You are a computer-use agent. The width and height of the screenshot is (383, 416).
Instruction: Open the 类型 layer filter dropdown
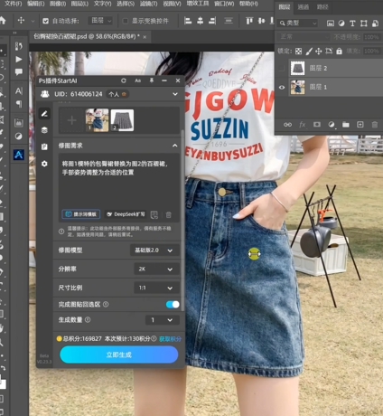tap(297, 24)
